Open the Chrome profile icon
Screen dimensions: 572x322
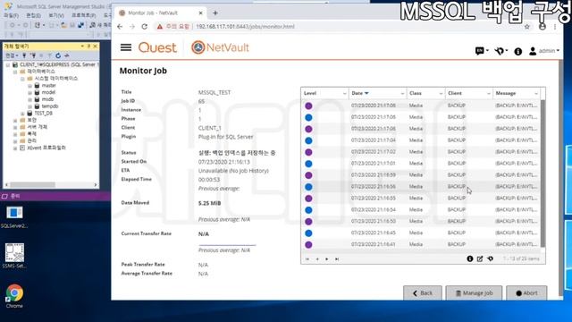point(543,27)
